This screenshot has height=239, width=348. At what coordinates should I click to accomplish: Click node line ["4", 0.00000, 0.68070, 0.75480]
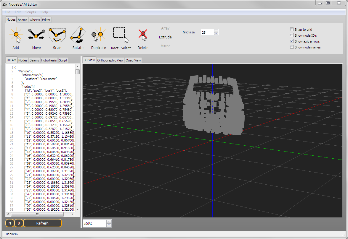[x=49, y=110]
